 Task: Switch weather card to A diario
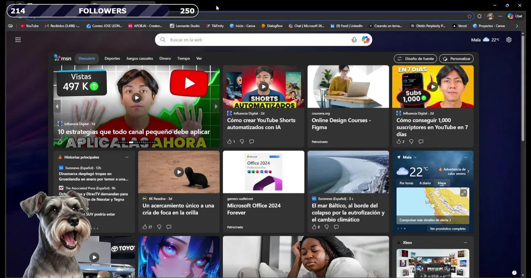coord(425,183)
